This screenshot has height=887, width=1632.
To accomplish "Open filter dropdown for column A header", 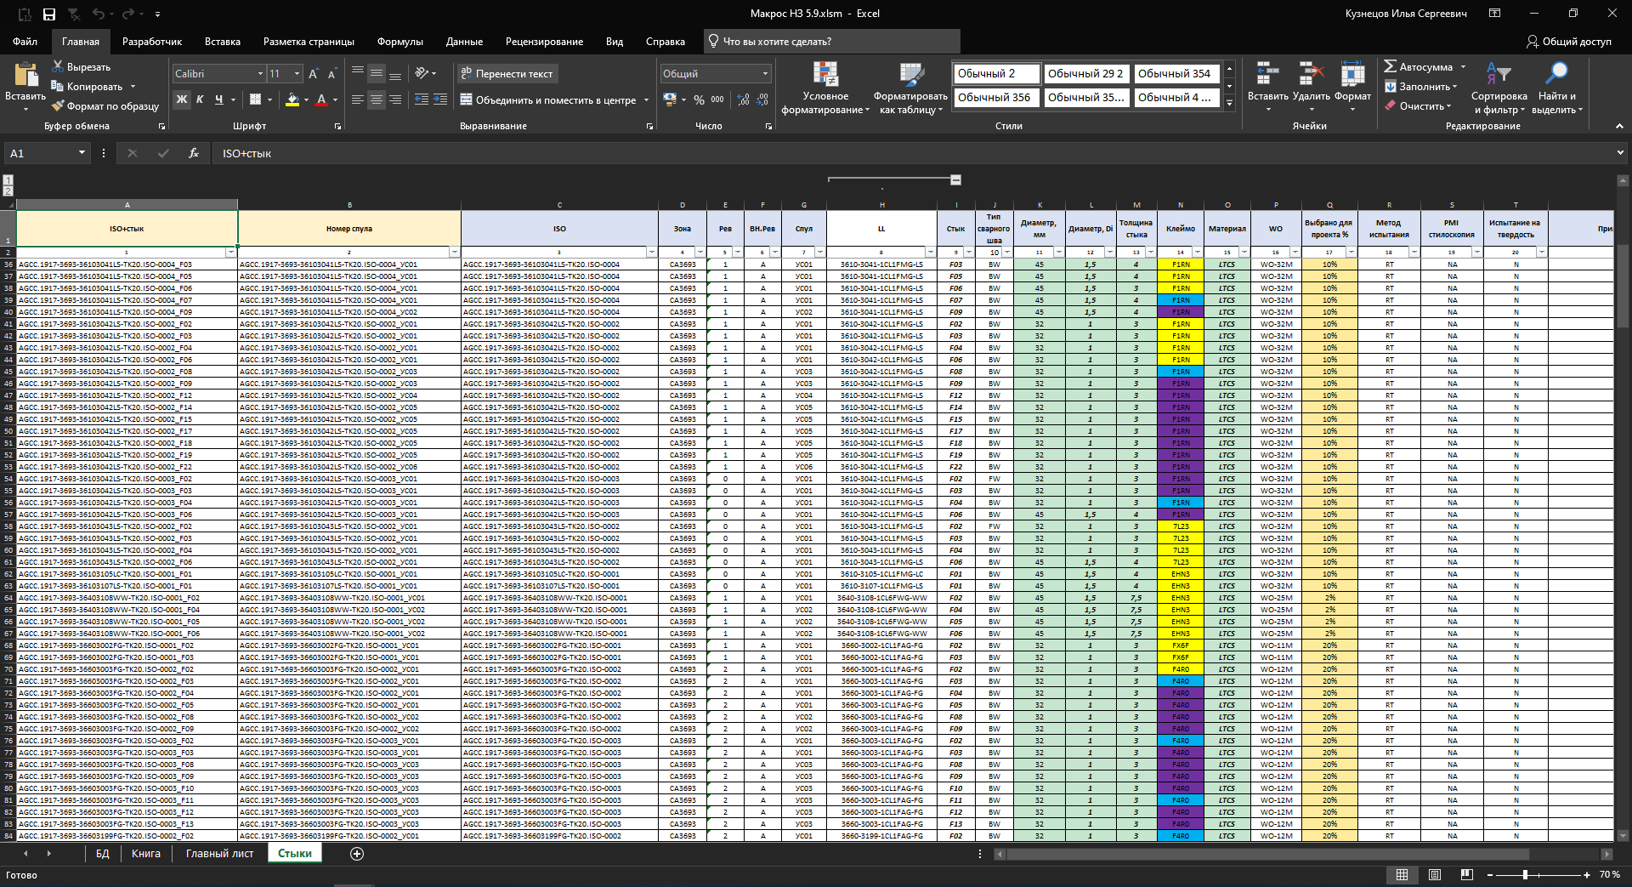I will click(x=230, y=253).
